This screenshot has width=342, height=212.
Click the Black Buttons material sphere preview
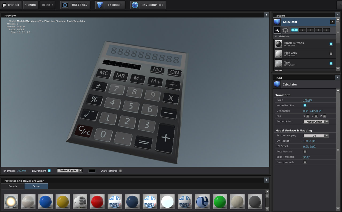(x=278, y=44)
